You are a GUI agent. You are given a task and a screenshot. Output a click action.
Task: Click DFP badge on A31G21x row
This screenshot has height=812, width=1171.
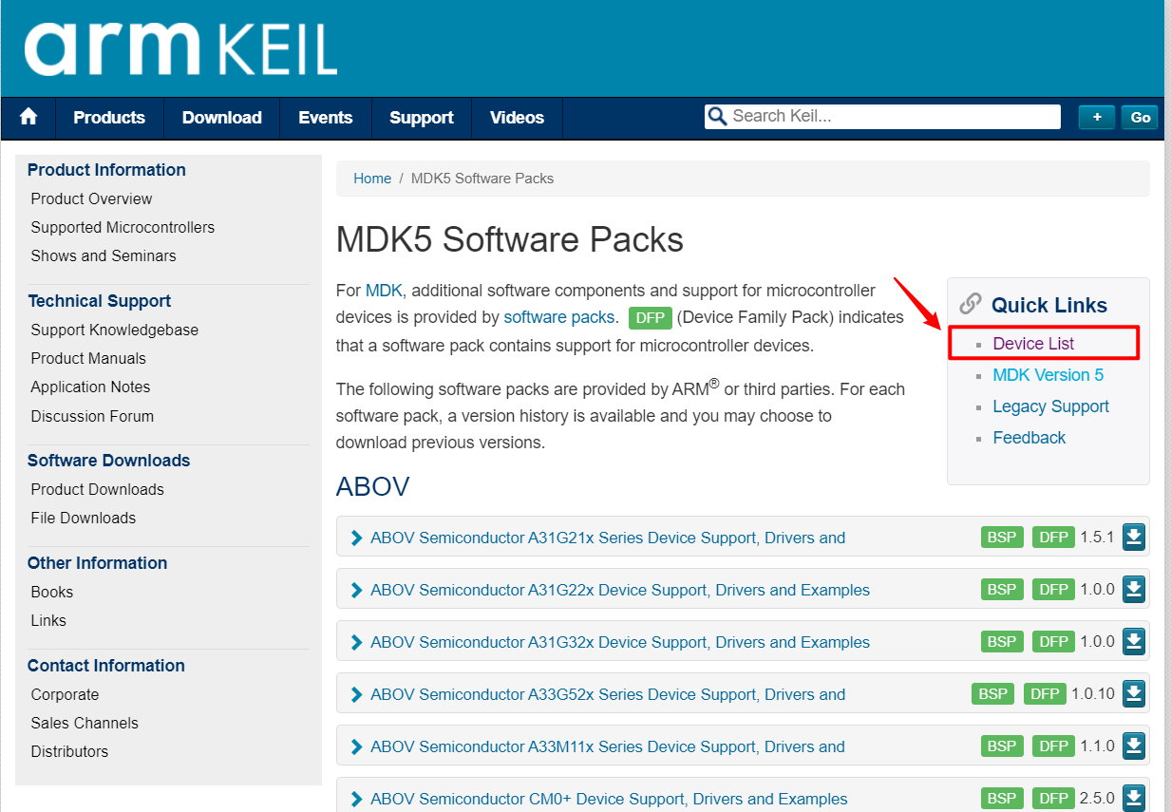(1054, 538)
